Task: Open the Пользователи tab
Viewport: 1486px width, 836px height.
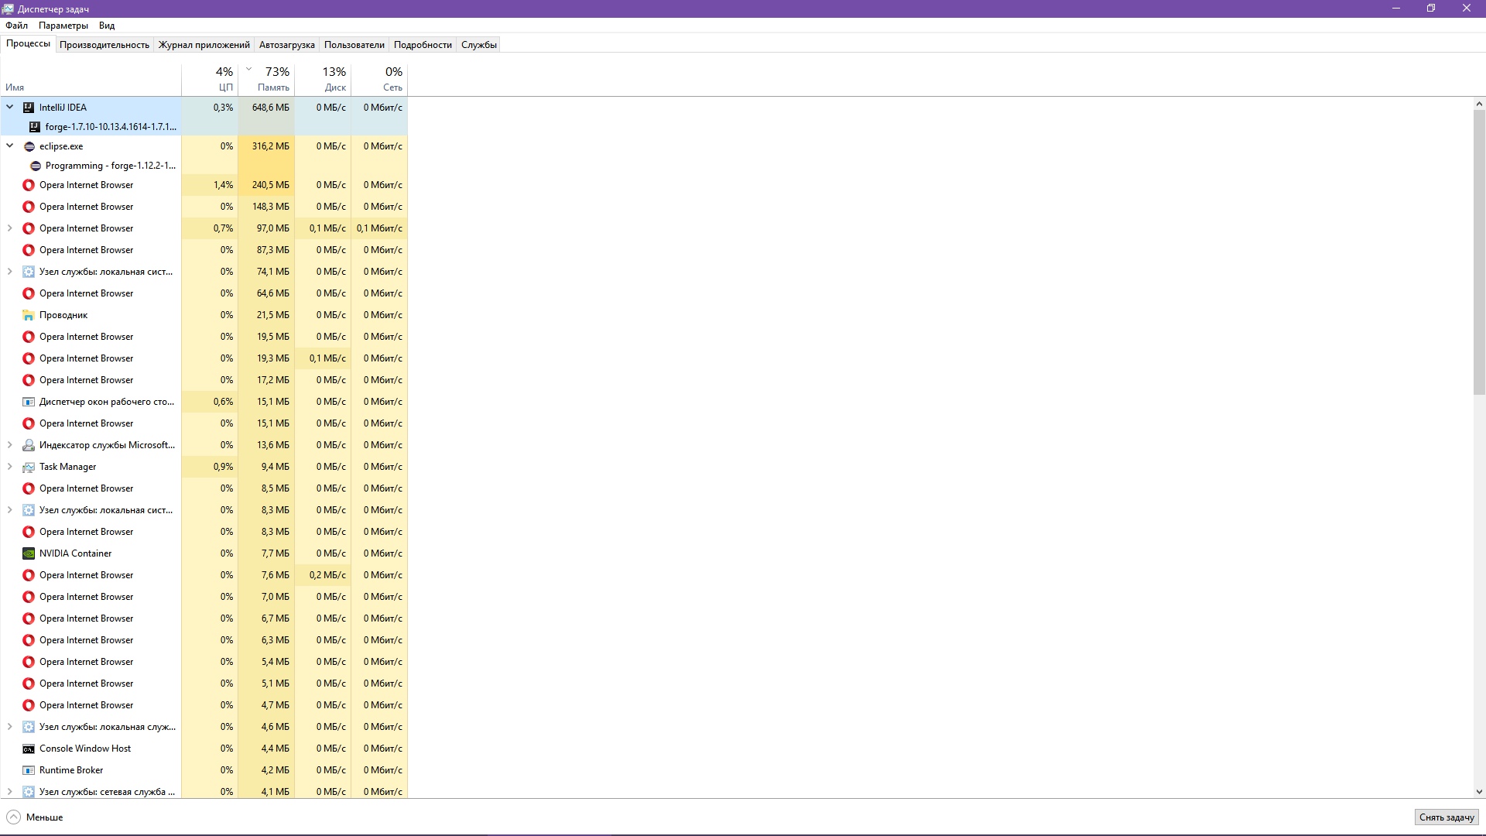Action: [x=354, y=45]
